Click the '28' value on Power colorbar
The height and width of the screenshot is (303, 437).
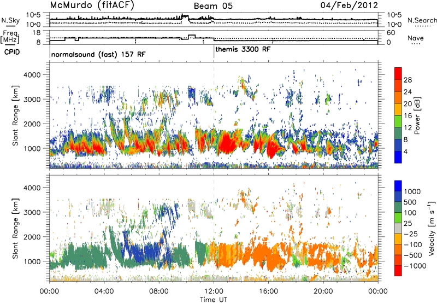click(x=408, y=80)
